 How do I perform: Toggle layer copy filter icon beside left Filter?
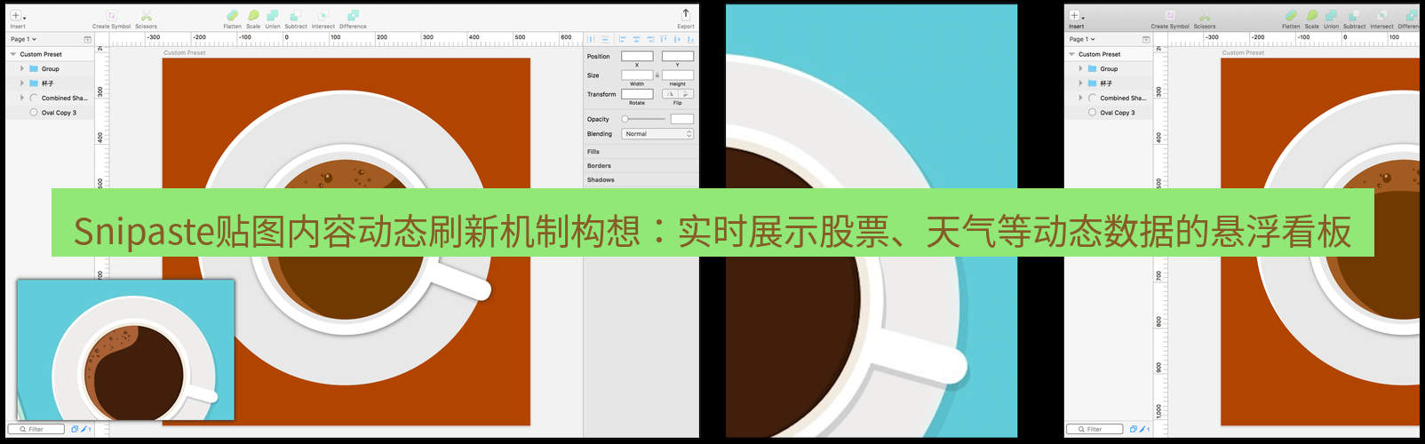pos(75,429)
